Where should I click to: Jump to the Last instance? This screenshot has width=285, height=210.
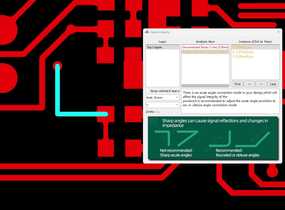tap(273, 84)
